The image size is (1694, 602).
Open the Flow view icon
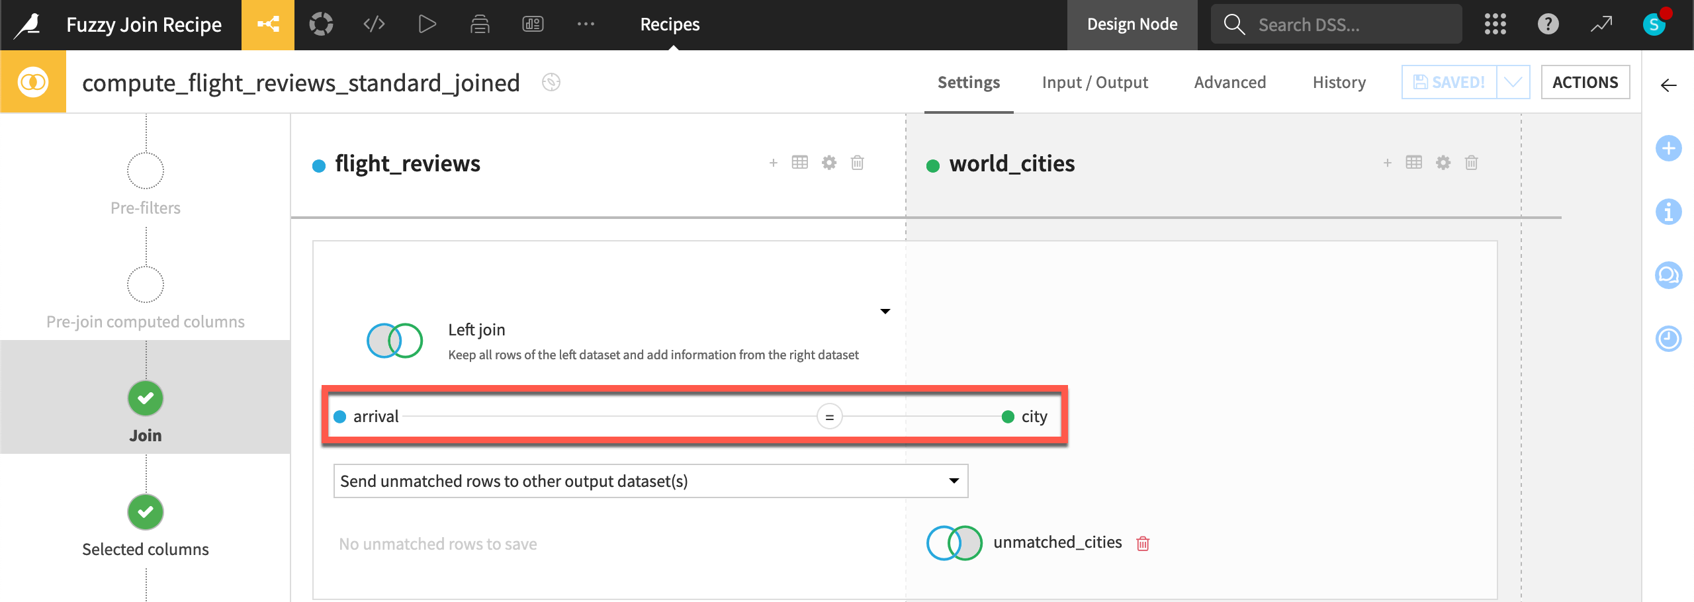coord(268,24)
